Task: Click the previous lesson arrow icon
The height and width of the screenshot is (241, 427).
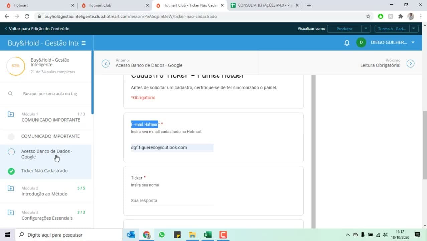Action: pyautogui.click(x=106, y=64)
